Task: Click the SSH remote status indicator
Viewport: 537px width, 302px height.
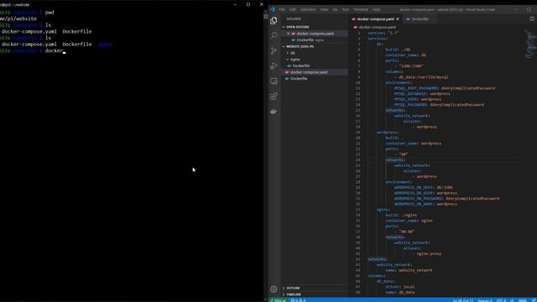Action: pyautogui.click(x=278, y=300)
